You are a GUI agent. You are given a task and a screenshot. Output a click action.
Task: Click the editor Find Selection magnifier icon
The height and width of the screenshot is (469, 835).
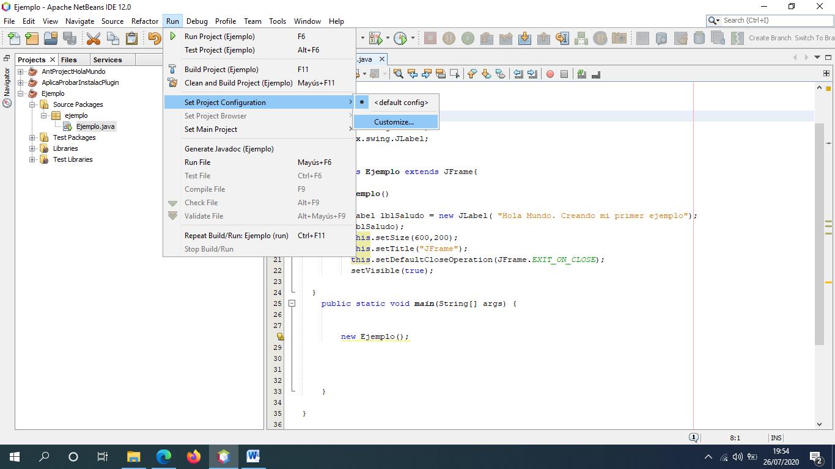(399, 74)
